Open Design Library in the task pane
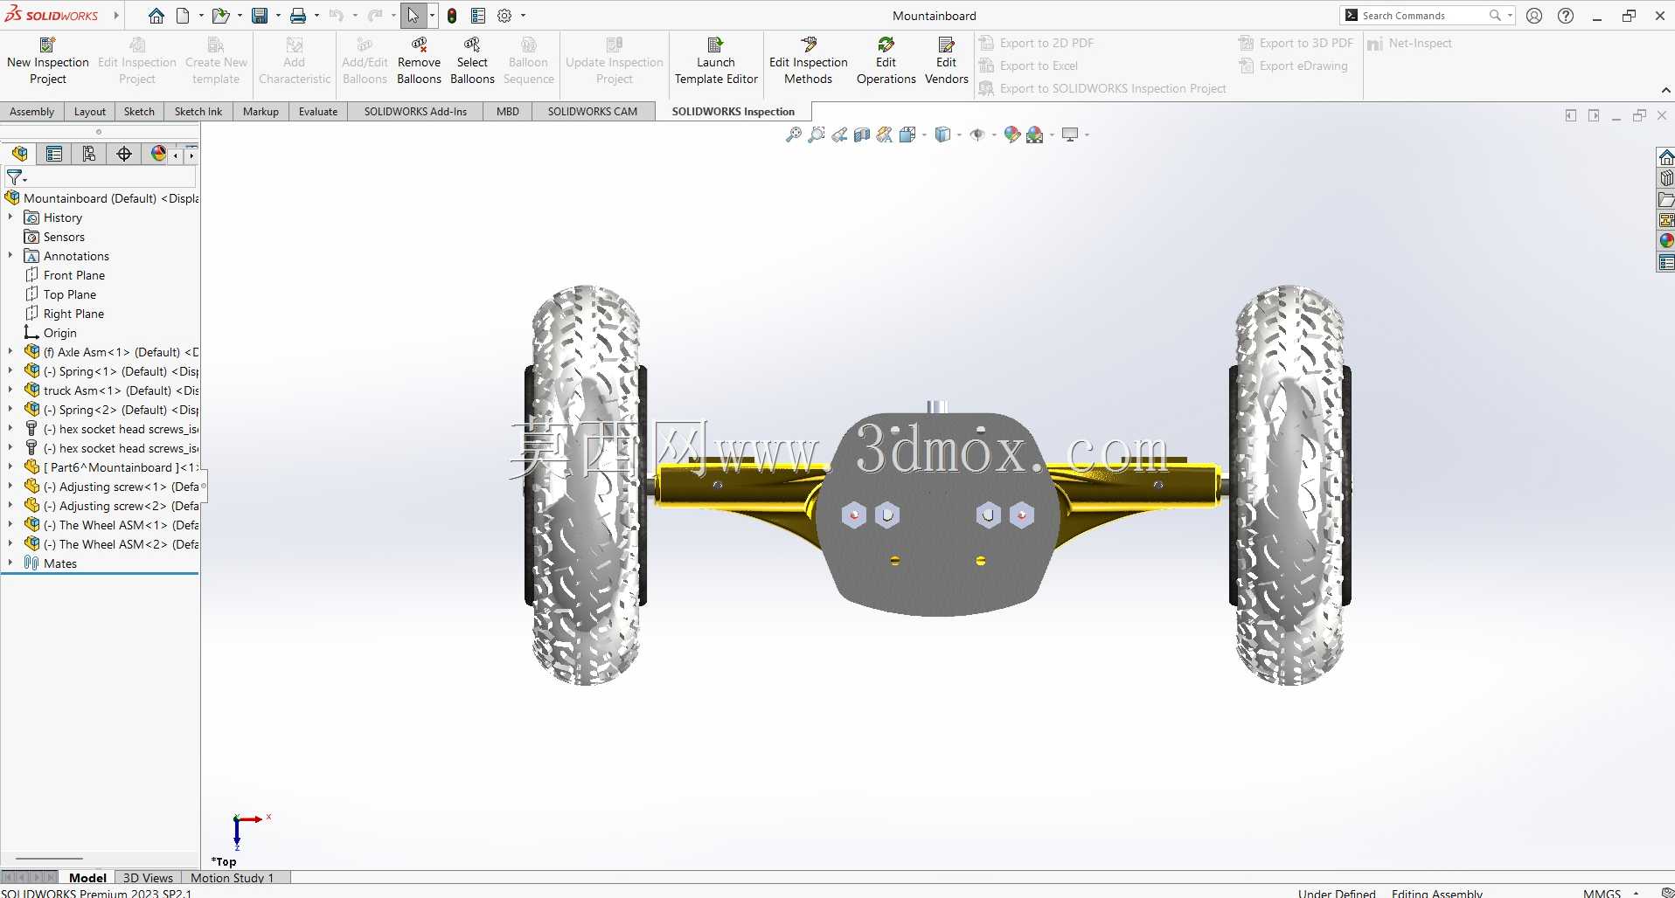 pyautogui.click(x=1666, y=178)
